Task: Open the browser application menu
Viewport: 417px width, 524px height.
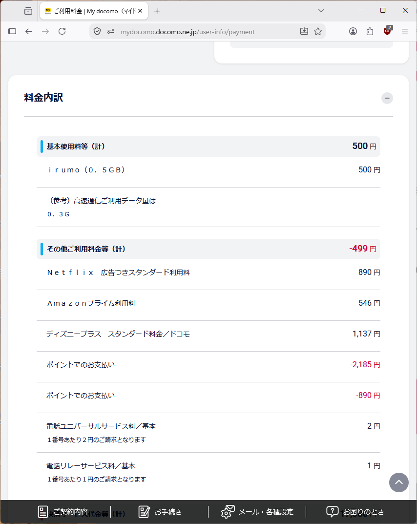Action: pos(405,31)
